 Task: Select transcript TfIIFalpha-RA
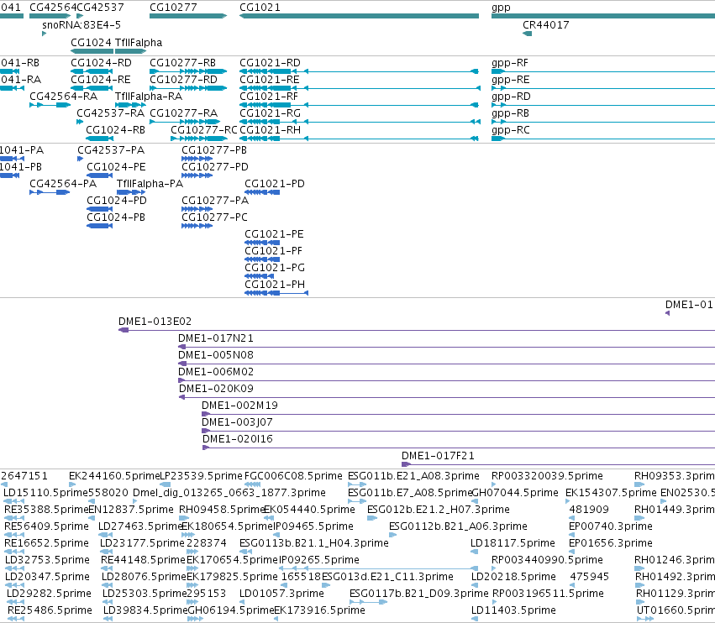tap(149, 97)
